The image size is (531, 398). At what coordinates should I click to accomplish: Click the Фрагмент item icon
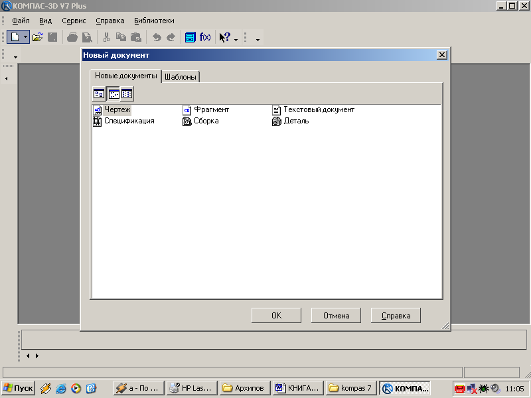click(187, 110)
